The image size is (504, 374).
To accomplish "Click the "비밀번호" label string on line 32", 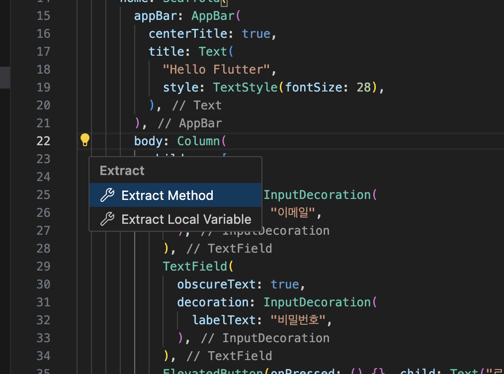I will coord(298,320).
